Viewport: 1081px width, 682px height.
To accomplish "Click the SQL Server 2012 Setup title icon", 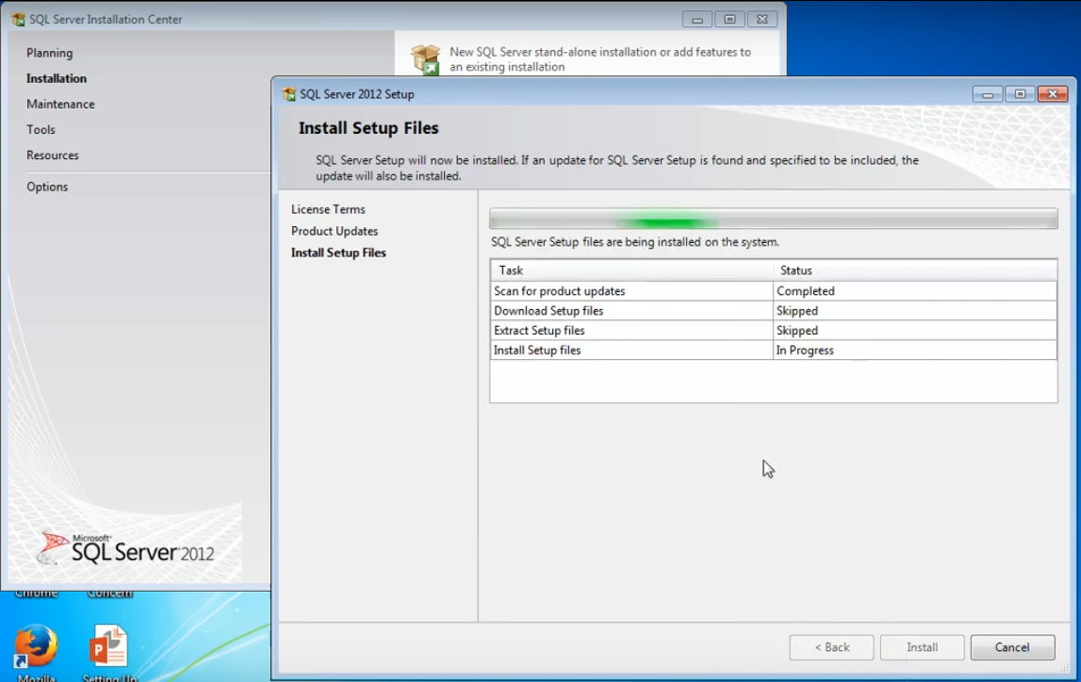I will [x=289, y=94].
